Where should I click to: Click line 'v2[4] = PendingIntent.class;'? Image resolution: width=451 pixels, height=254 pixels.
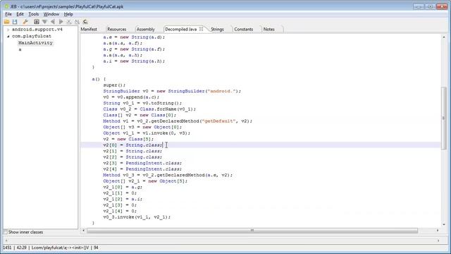click(142, 169)
